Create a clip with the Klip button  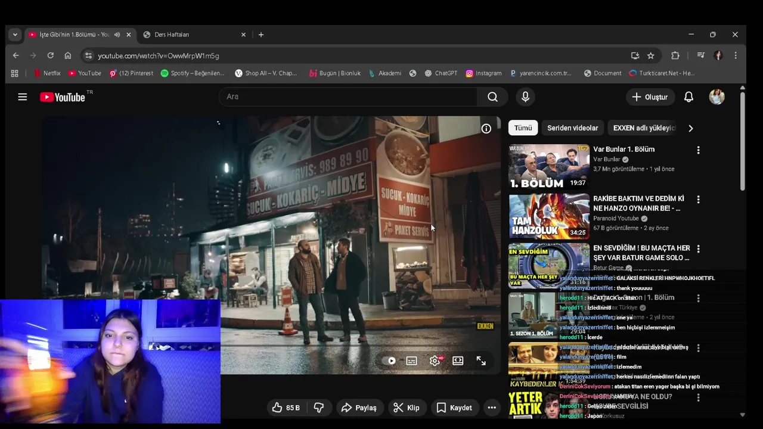click(407, 408)
